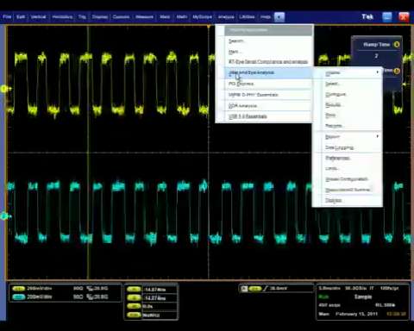The image size is (414, 331).
Task: Open the Utilities menu
Action: click(x=247, y=17)
